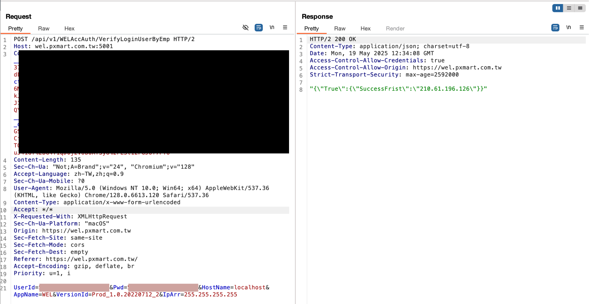589x304 pixels.
Task: Switch Request panel to Hex tab
Action: (x=69, y=28)
